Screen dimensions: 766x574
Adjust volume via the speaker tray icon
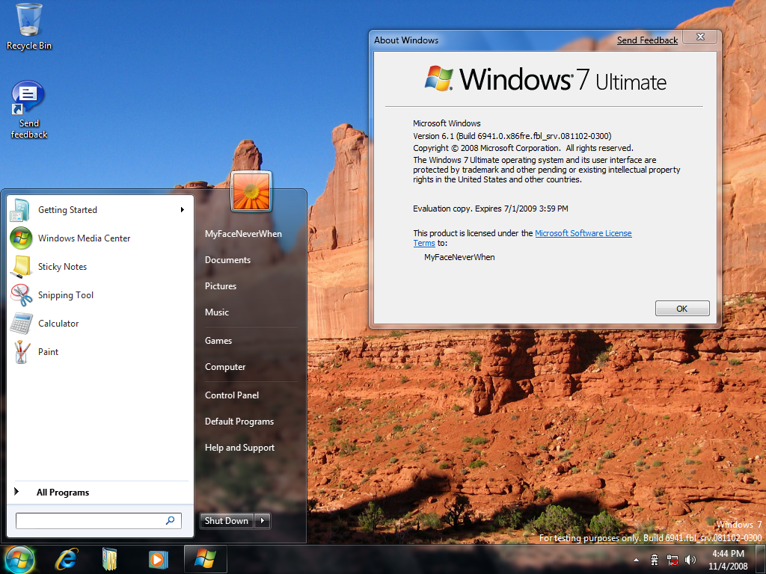pos(690,560)
